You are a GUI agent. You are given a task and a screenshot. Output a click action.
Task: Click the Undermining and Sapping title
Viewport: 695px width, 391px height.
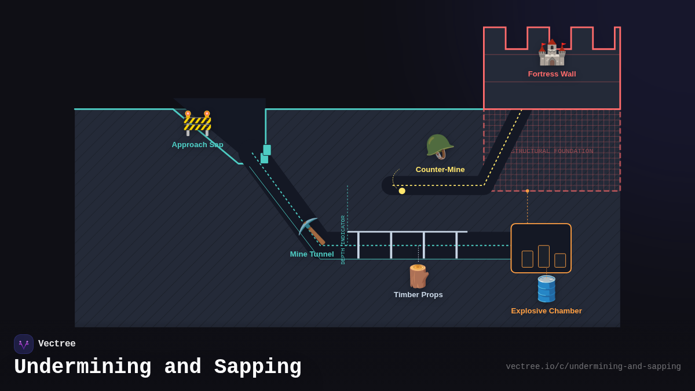(159, 366)
